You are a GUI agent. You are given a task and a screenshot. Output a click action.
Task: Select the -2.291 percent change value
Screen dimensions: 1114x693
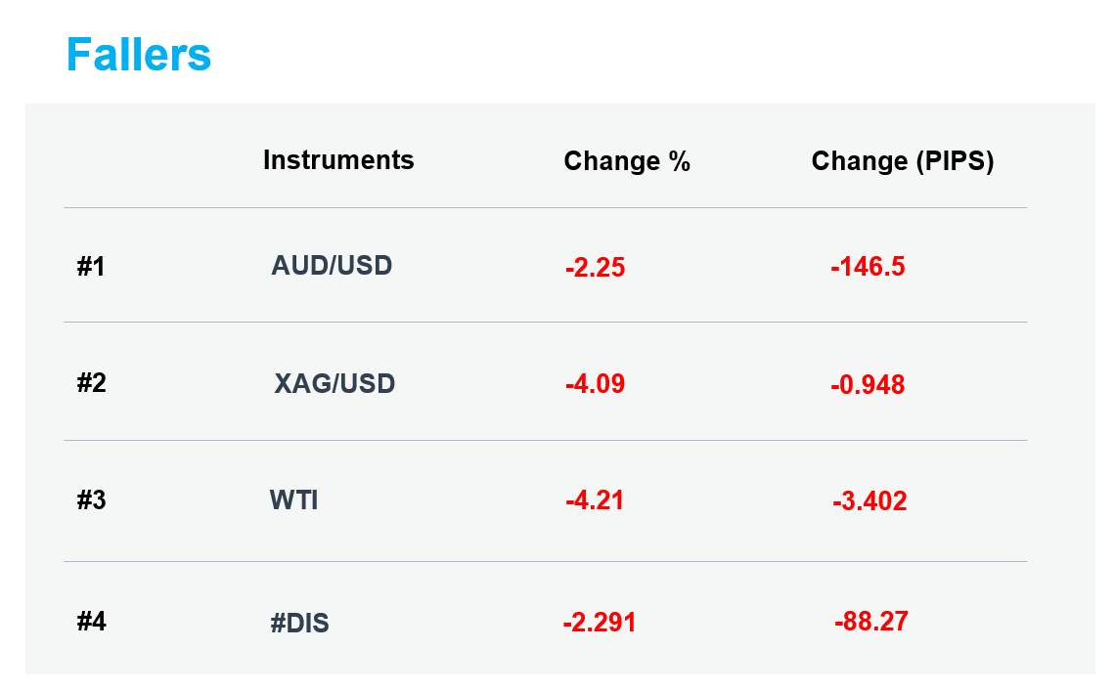(x=600, y=622)
